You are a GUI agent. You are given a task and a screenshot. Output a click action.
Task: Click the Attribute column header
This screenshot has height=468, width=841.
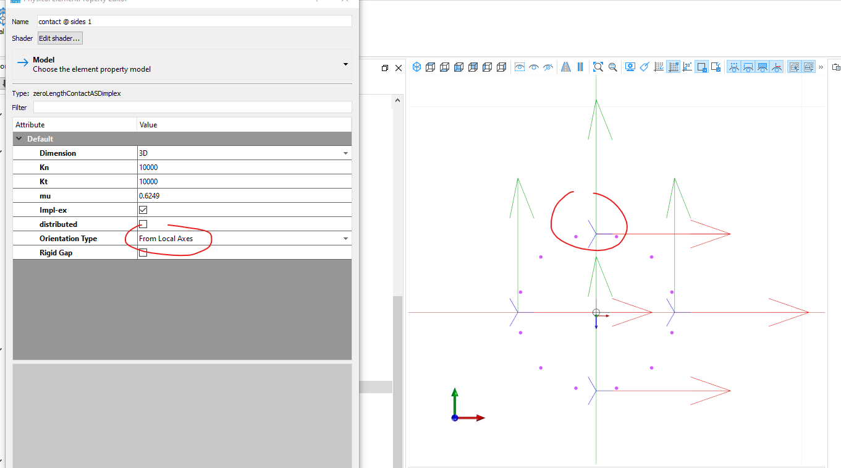click(x=75, y=125)
